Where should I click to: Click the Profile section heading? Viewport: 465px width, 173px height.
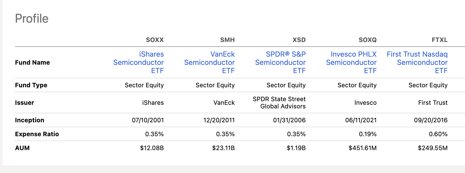click(x=32, y=19)
